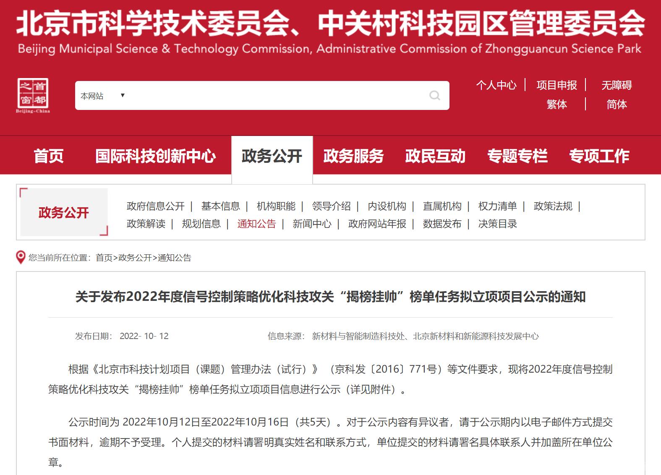This screenshot has width=661, height=475.
Task: Go to 项目申报 project application
Action: coord(556,85)
